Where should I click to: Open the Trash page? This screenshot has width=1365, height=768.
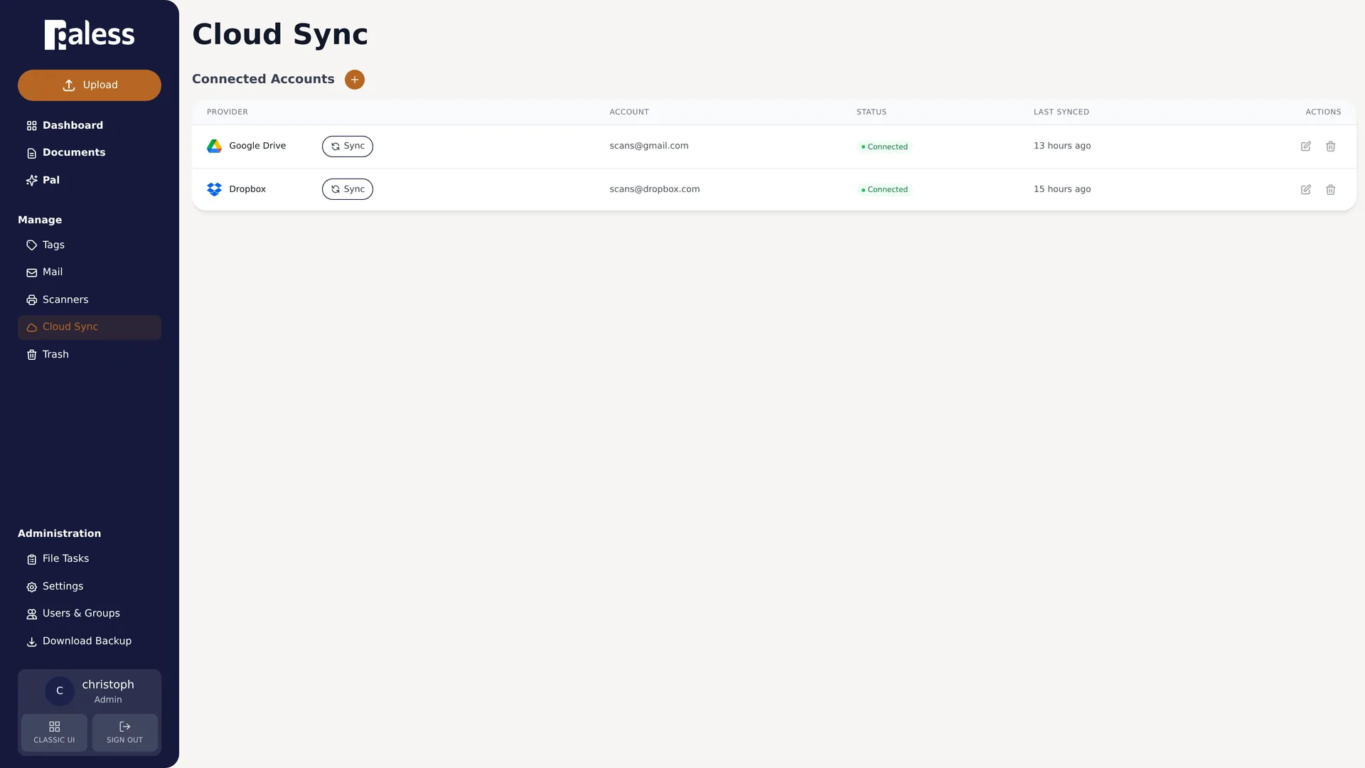(90, 355)
